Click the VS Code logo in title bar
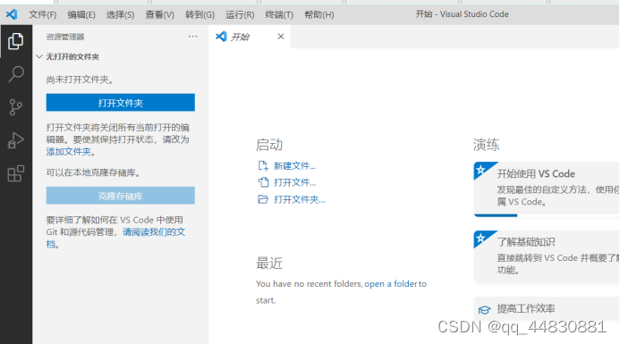Viewport: 620px width, 344px height. point(12,14)
